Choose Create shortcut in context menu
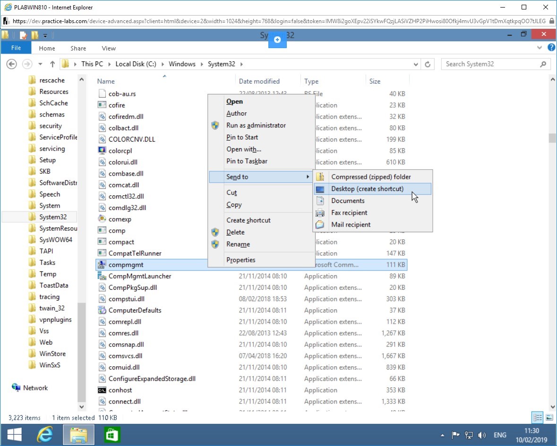 tap(261, 220)
